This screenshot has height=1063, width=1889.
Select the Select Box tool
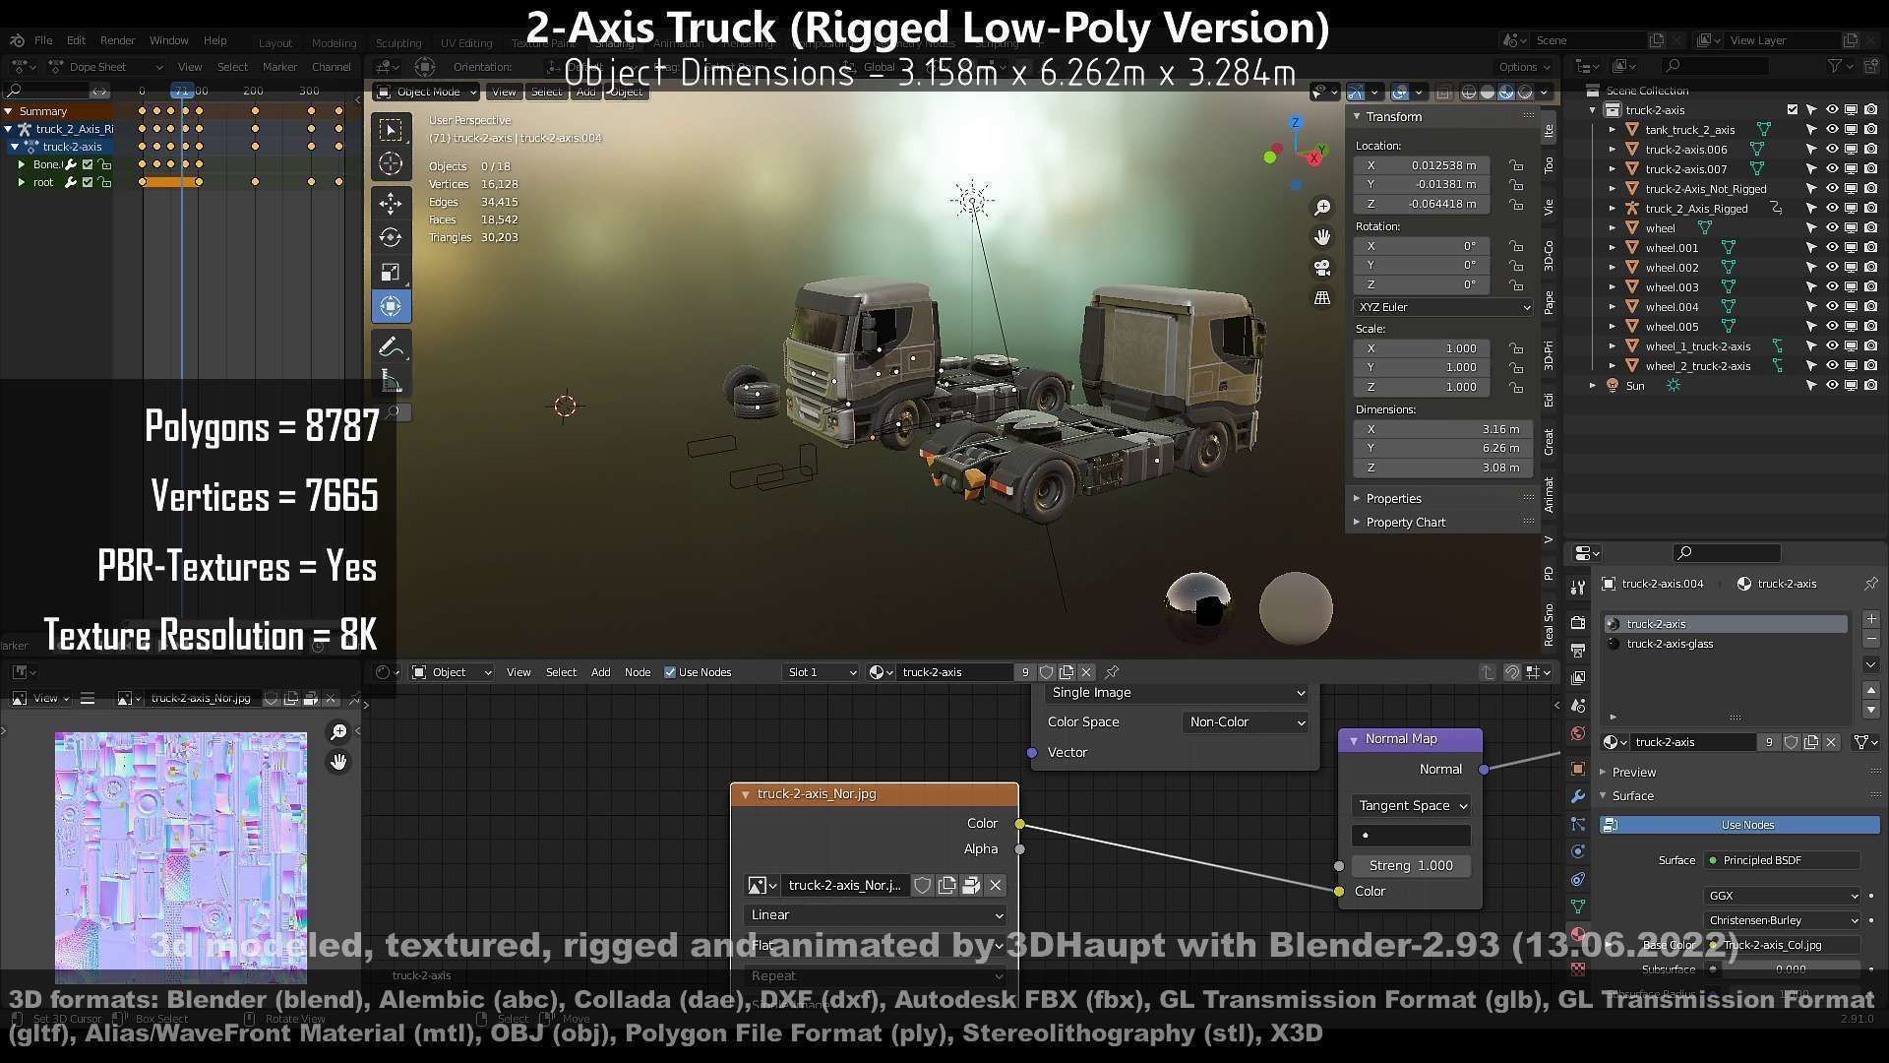[391, 130]
